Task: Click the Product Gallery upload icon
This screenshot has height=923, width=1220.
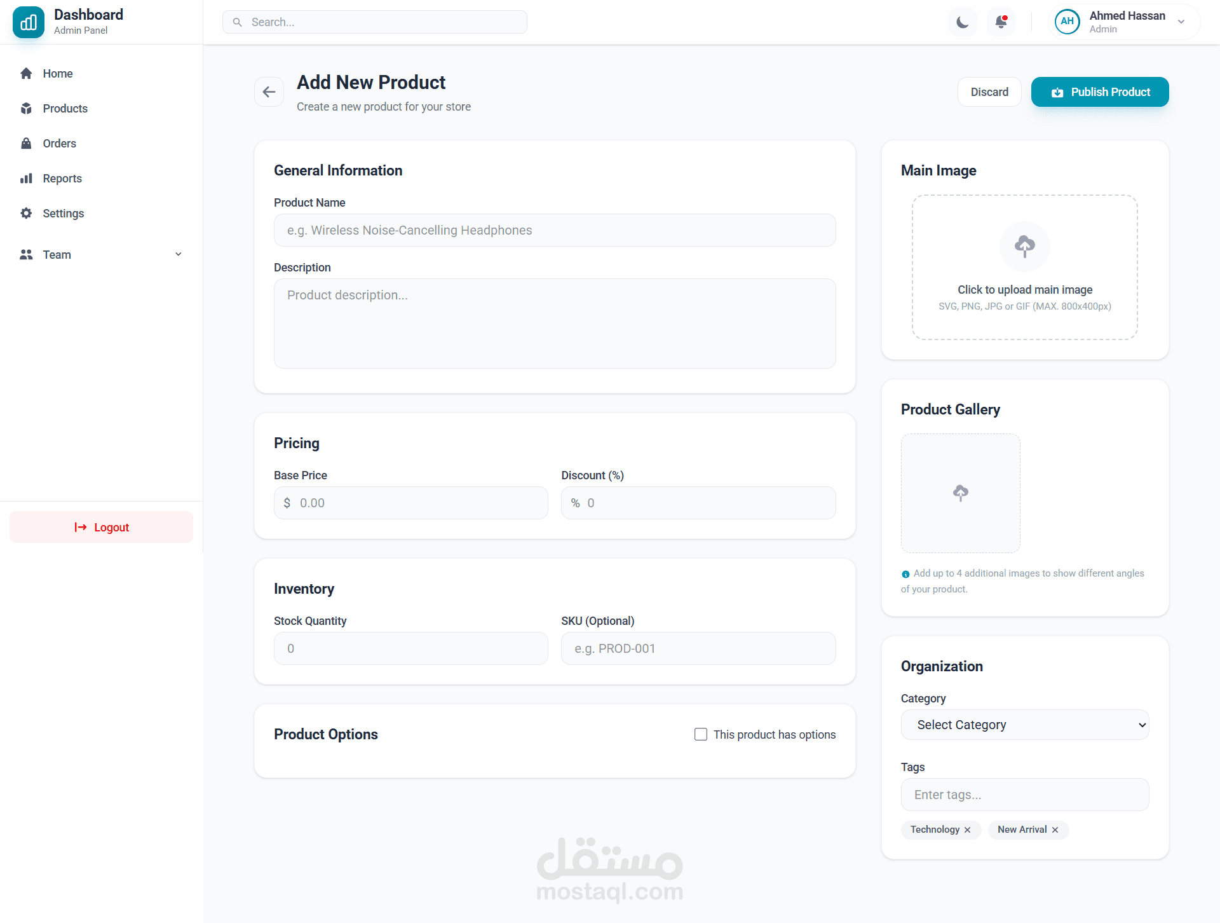Action: tap(960, 493)
